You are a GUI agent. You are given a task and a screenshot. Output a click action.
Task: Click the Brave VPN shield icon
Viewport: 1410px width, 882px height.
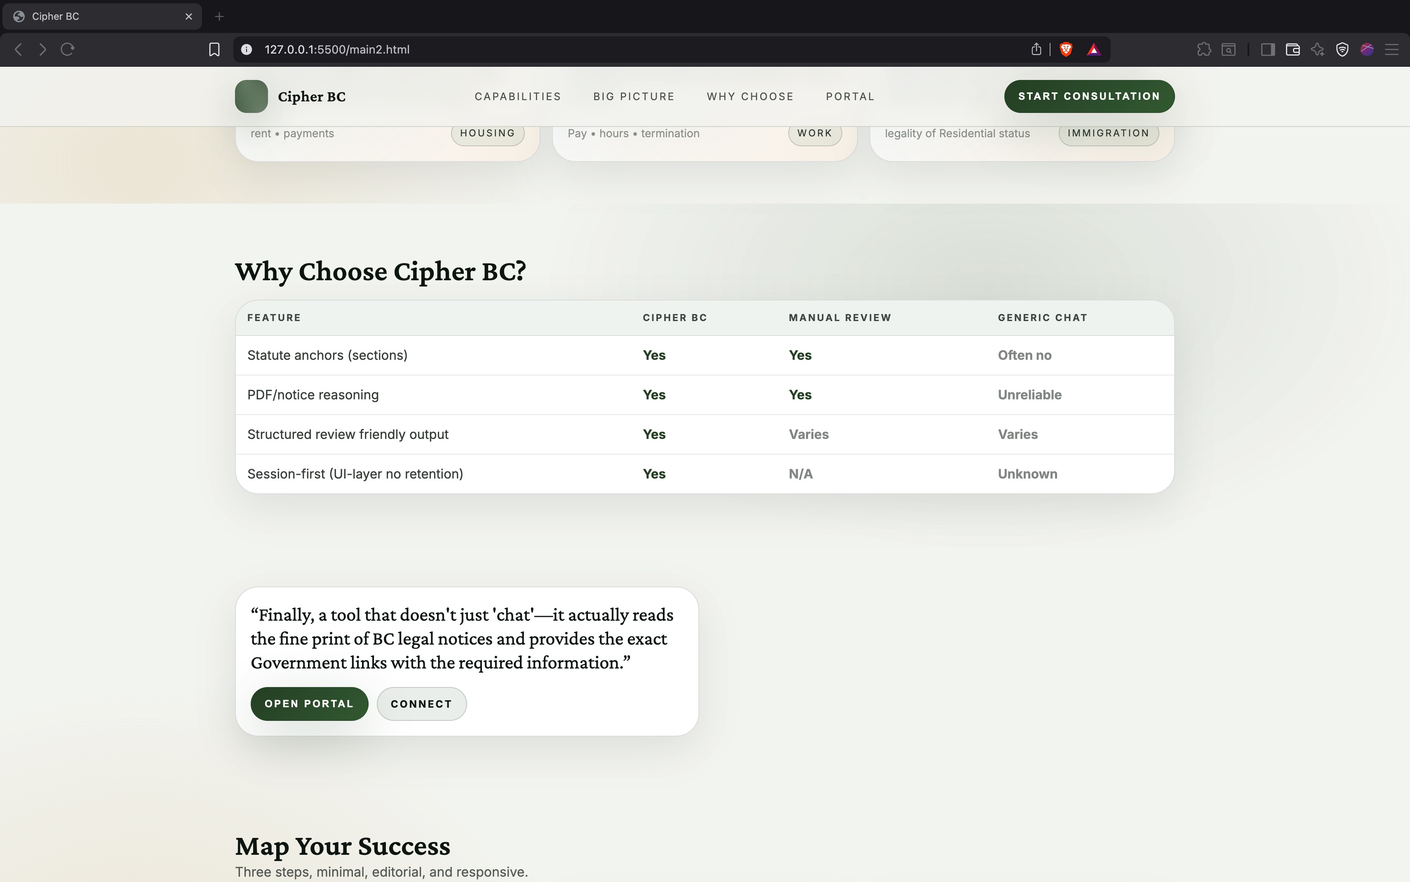(1342, 49)
